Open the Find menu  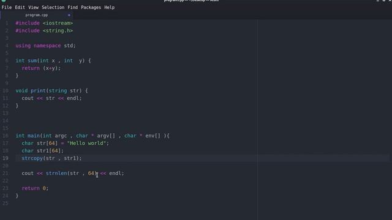coord(72,7)
